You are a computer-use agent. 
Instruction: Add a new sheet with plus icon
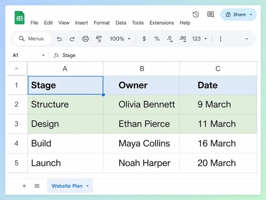(24, 186)
